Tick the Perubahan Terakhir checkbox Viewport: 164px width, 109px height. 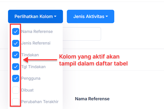16,102
